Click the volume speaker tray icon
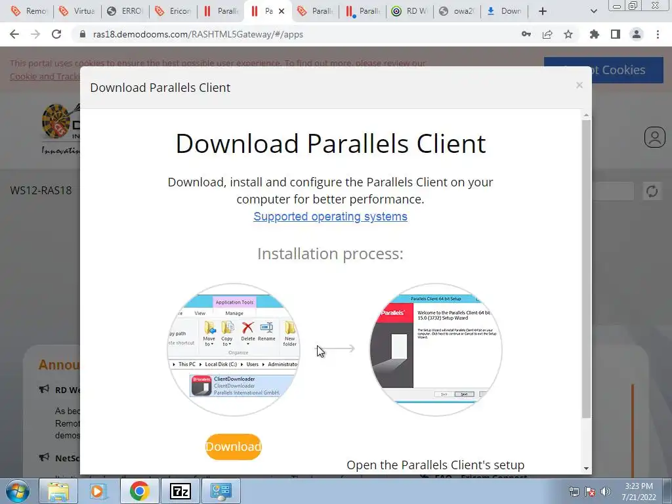Viewport: 672px width, 504px height. 606,492
